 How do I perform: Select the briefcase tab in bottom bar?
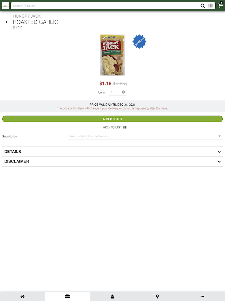(67, 296)
